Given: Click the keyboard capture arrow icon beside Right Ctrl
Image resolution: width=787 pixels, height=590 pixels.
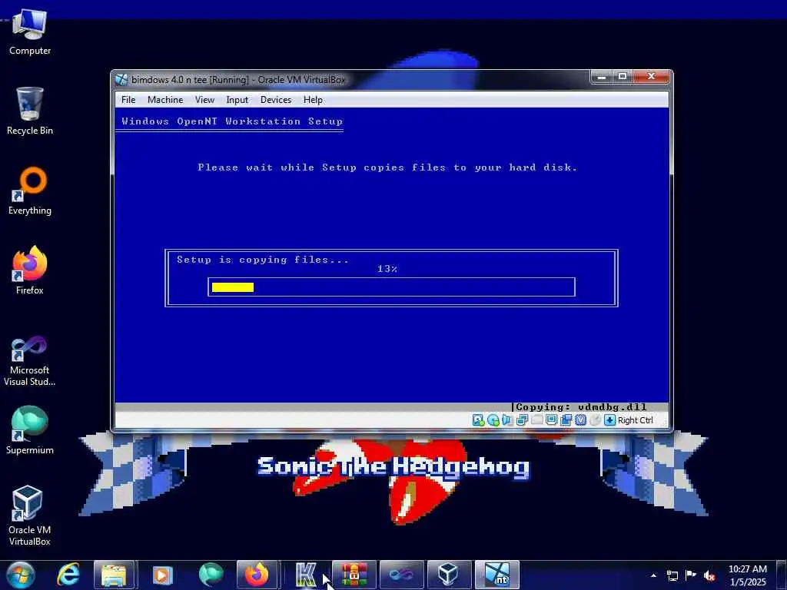Looking at the screenshot, I should 609,420.
